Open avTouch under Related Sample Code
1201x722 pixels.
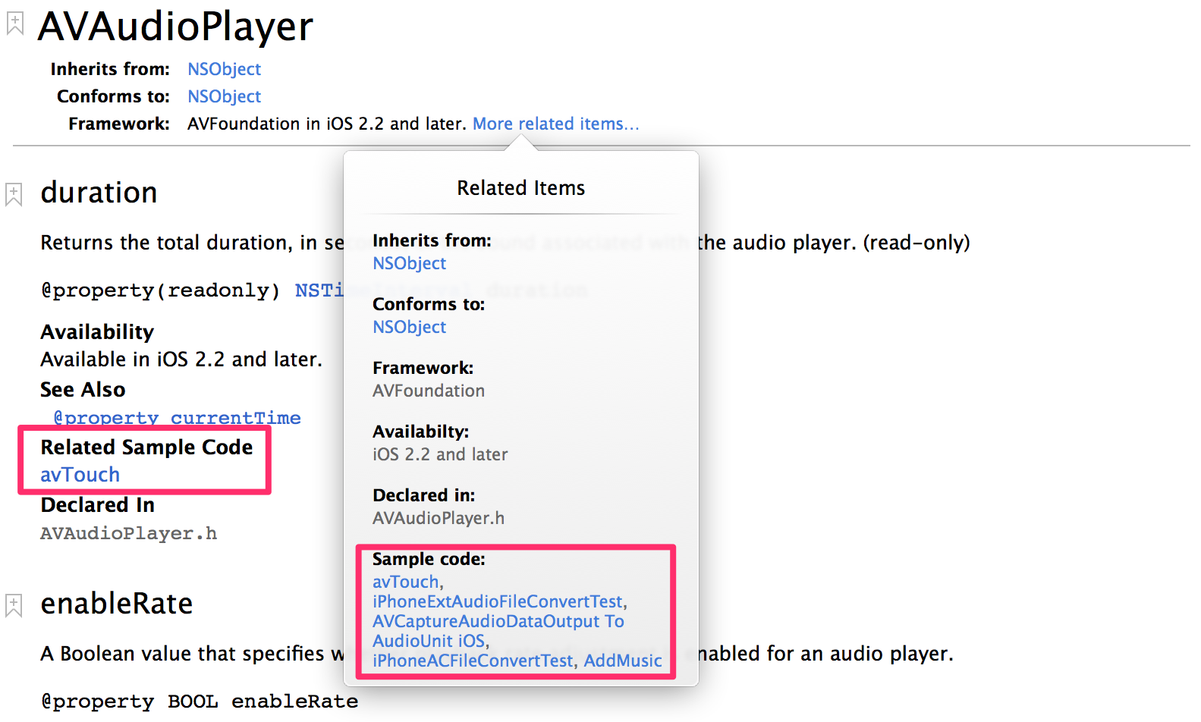coord(80,475)
